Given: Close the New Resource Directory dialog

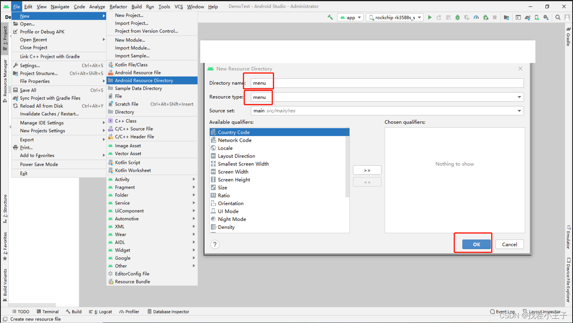Looking at the screenshot, I should (x=520, y=68).
